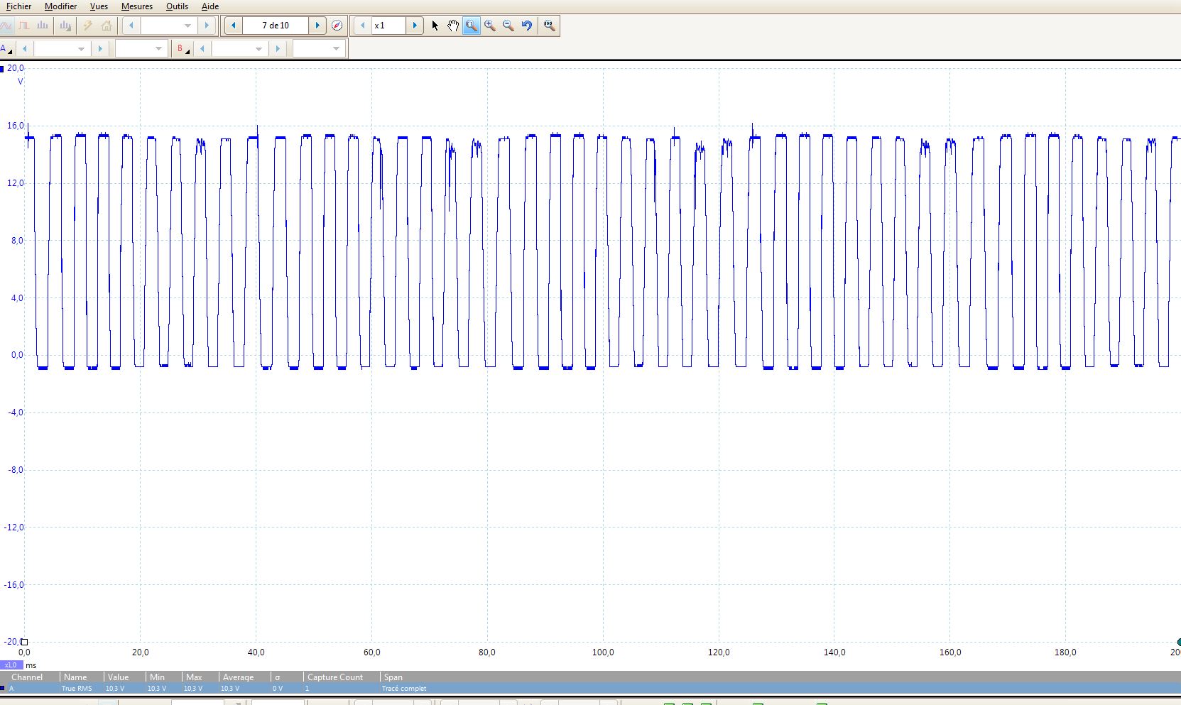Zoom to full view (100%)
This screenshot has width=1181, height=705.
click(549, 26)
